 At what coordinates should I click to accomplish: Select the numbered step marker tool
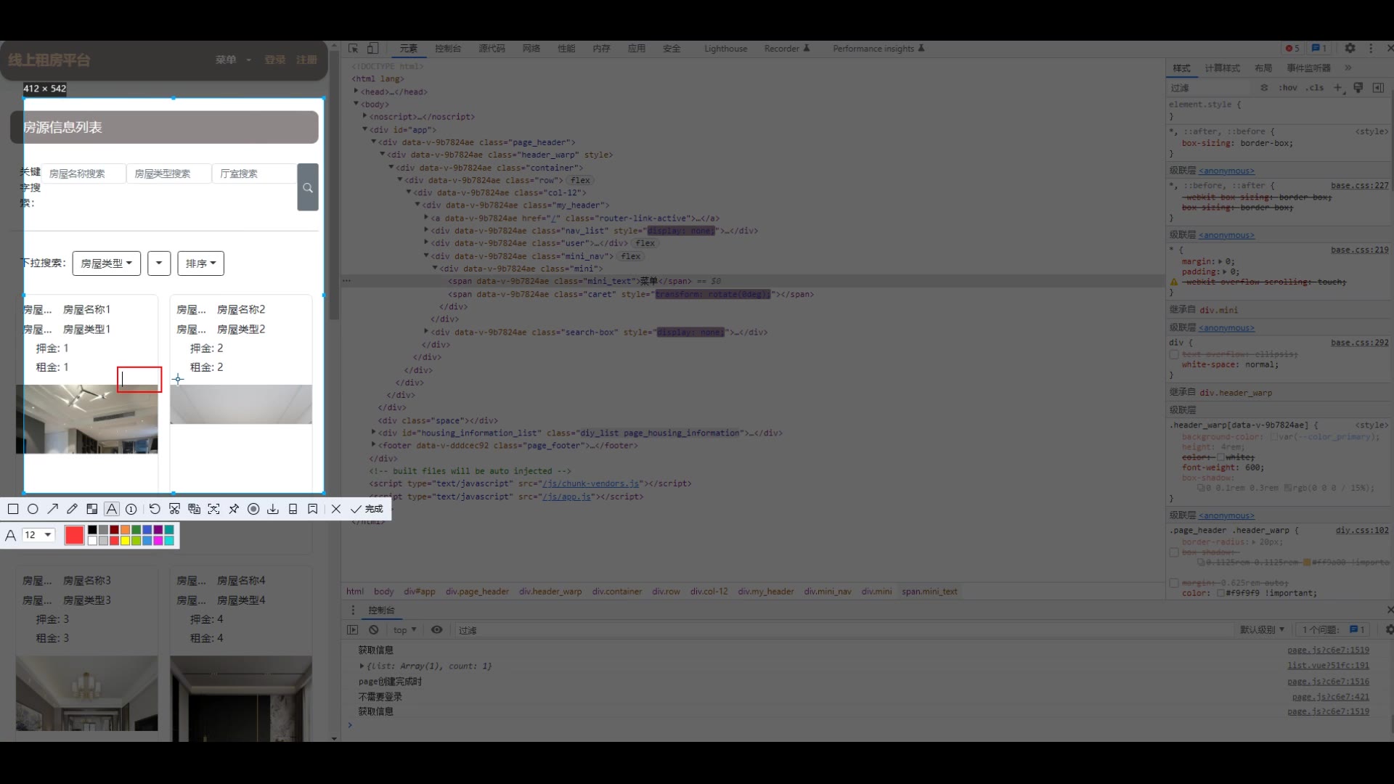click(x=131, y=509)
